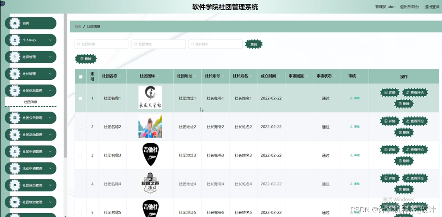Expand the 社长管理 menu chevron
442x217 pixels.
tap(50, 74)
